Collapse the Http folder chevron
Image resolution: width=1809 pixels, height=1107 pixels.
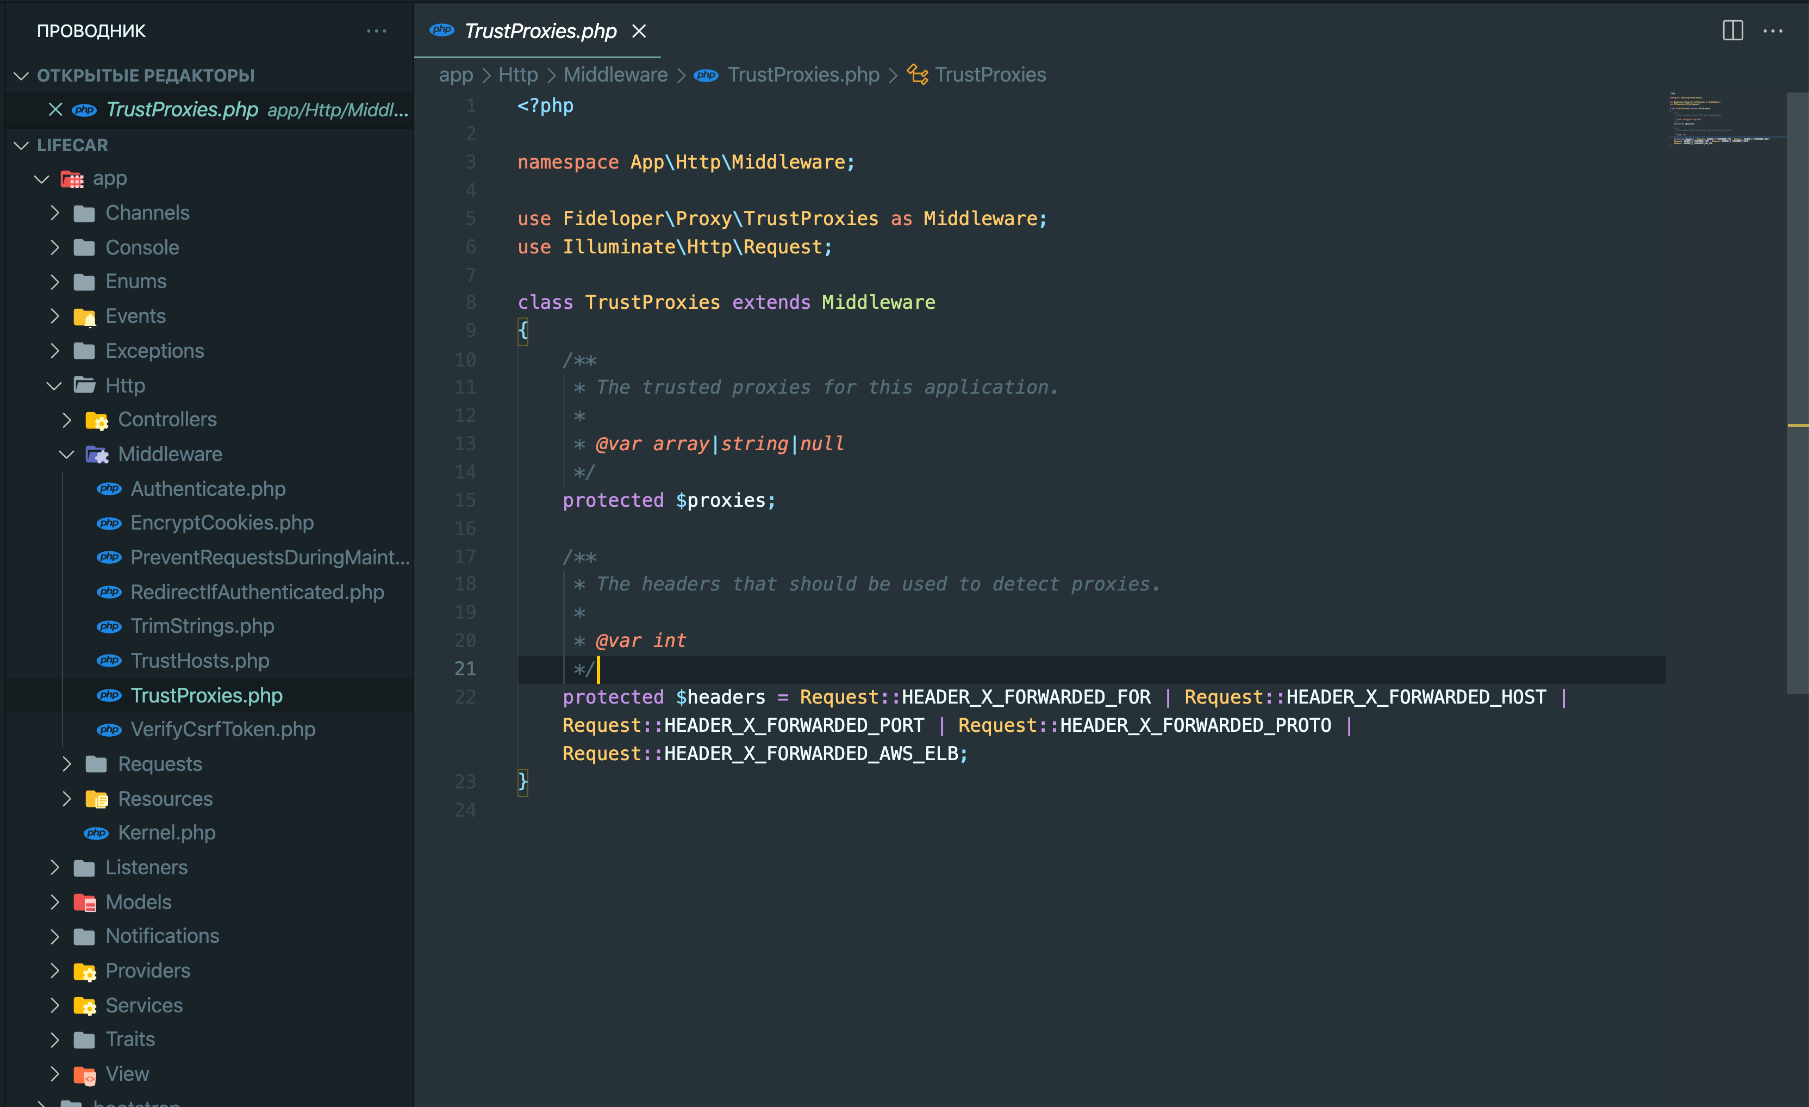point(54,385)
